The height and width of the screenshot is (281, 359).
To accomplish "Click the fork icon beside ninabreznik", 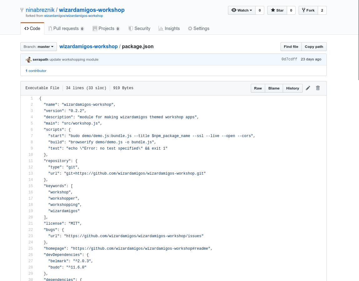I will pyautogui.click(x=22, y=10).
